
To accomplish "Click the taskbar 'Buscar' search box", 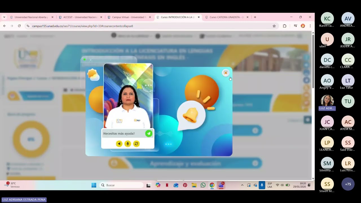I will click(x=122, y=185).
